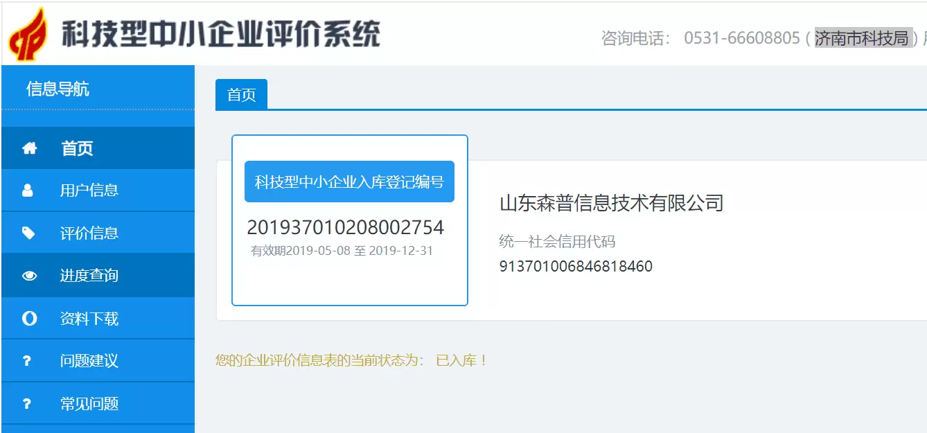Click the status text 已入库！
The image size is (927, 433).
461,360
